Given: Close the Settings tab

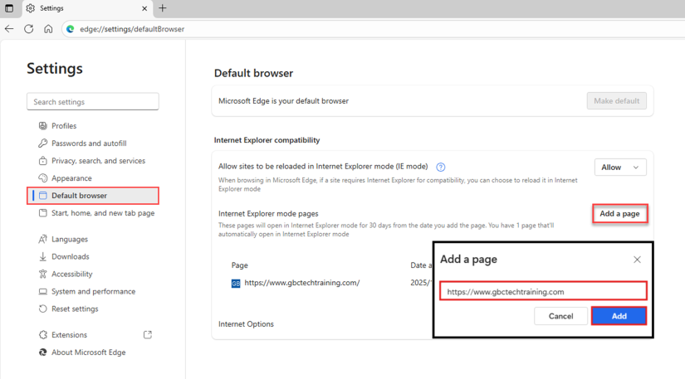Looking at the screenshot, I should (x=144, y=8).
